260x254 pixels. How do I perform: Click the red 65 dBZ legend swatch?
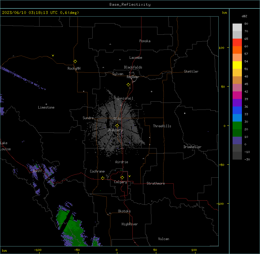237,43
